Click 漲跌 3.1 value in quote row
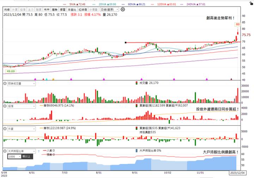This screenshot has height=178, width=254. click(76, 14)
